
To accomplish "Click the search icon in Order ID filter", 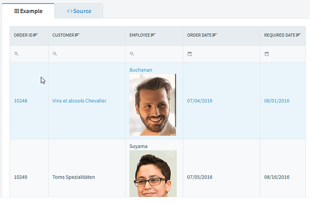I will coord(17,54).
